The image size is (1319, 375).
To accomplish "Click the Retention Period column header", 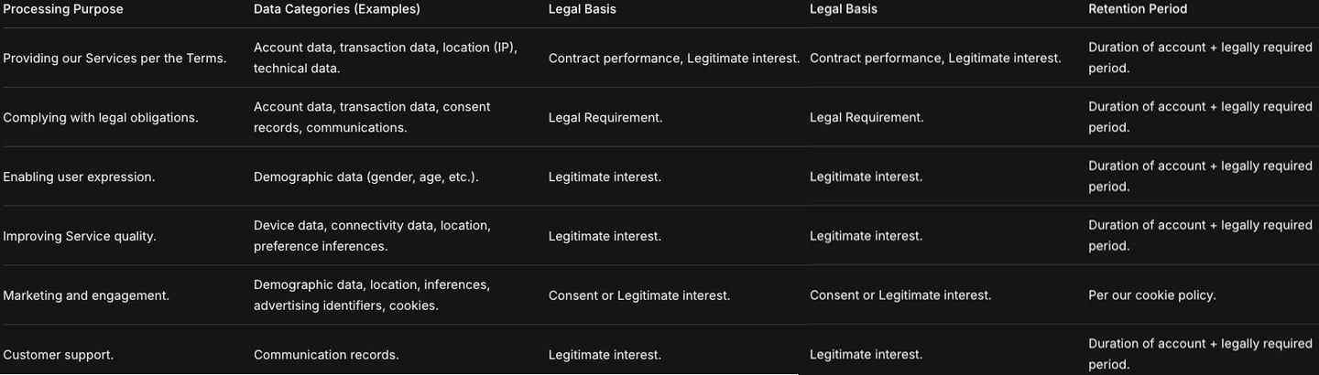I will (1137, 9).
